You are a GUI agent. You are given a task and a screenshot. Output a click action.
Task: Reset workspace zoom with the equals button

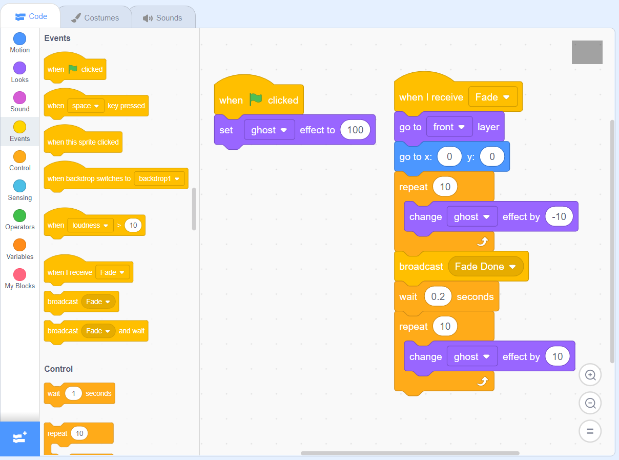[590, 431]
